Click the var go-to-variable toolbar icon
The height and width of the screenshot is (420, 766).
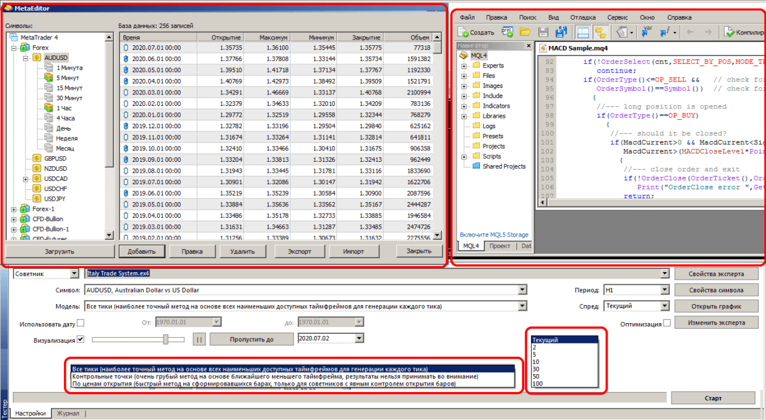[x=647, y=32]
